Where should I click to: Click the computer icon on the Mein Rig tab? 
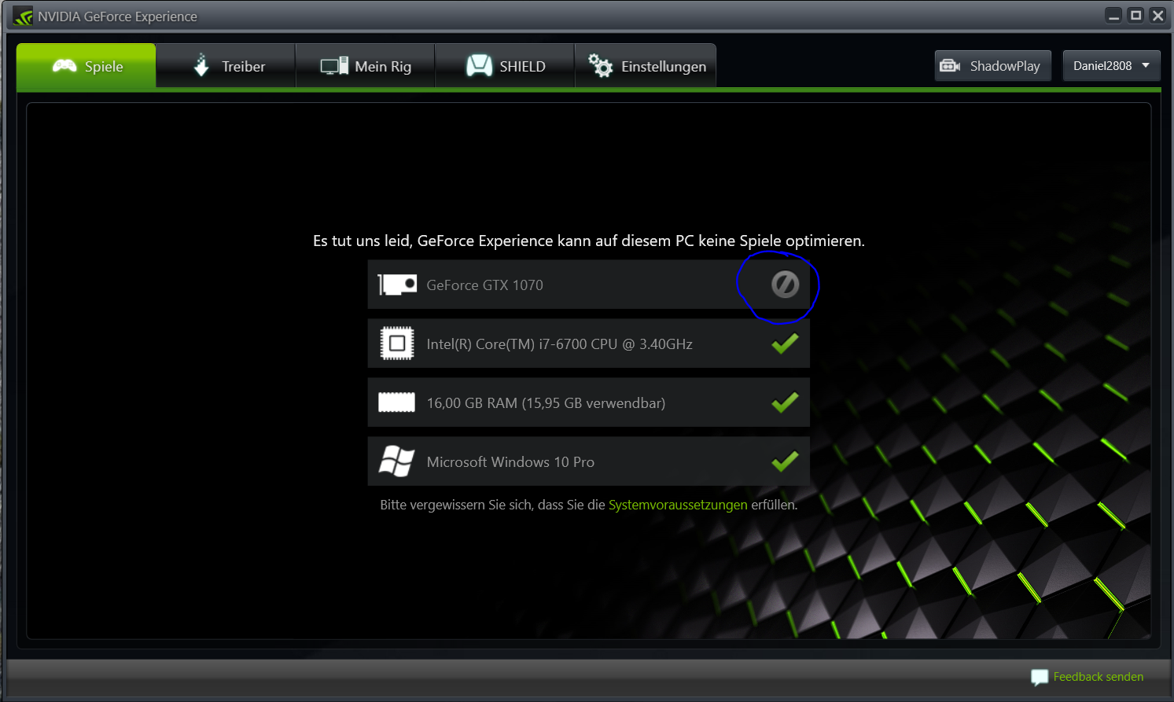tap(334, 66)
